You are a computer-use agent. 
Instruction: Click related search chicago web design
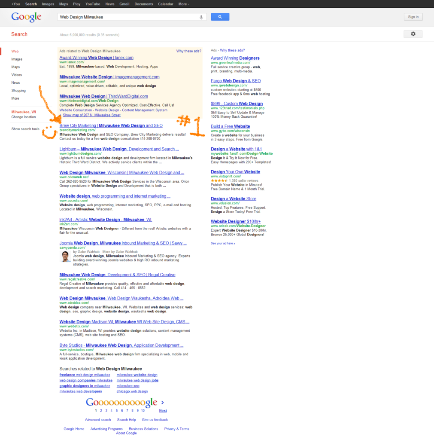click(132, 391)
